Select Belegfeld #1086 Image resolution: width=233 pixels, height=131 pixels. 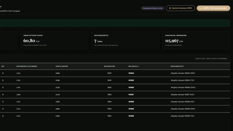[x=131, y=88]
